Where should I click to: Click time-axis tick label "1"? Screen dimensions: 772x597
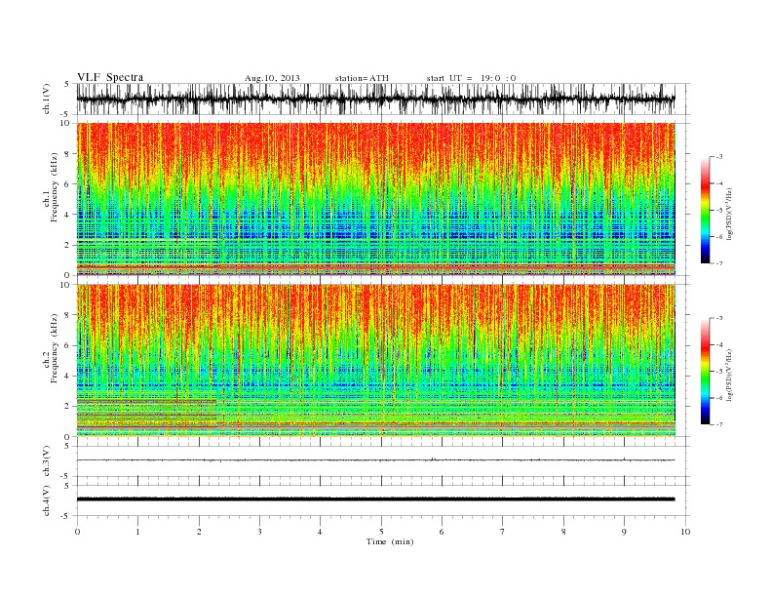point(137,532)
